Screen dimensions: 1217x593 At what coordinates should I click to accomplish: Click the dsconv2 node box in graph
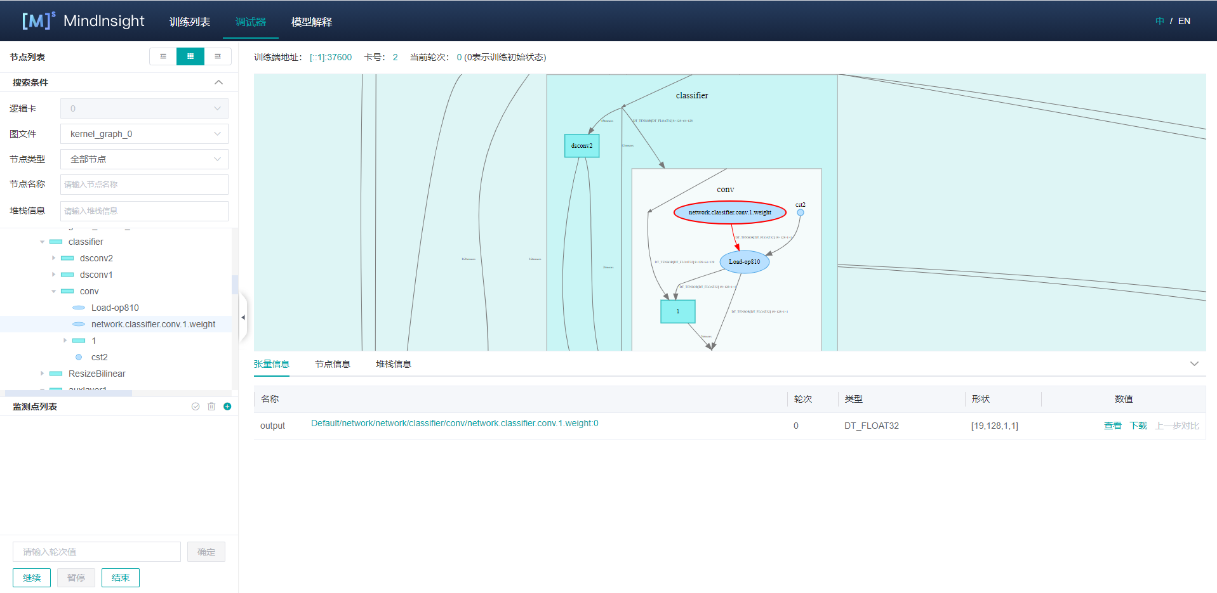click(582, 146)
